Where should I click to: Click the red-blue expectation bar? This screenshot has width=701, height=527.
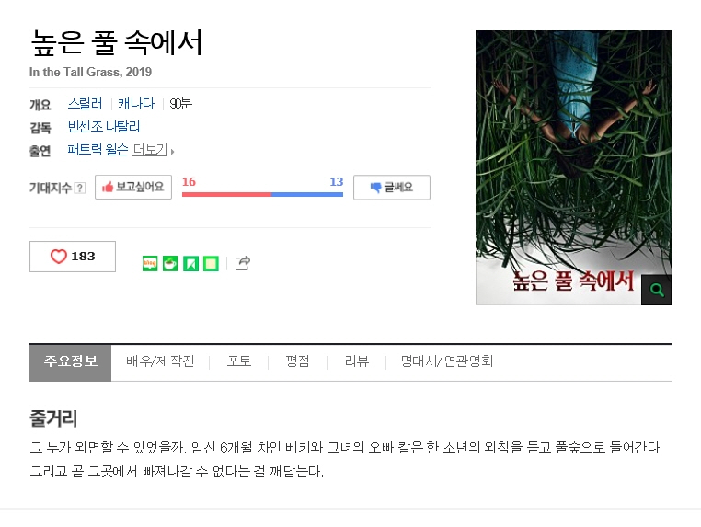(262, 194)
